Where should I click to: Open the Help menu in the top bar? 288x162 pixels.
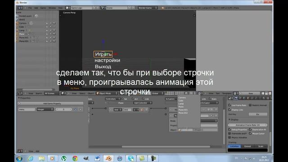(x=60, y=8)
